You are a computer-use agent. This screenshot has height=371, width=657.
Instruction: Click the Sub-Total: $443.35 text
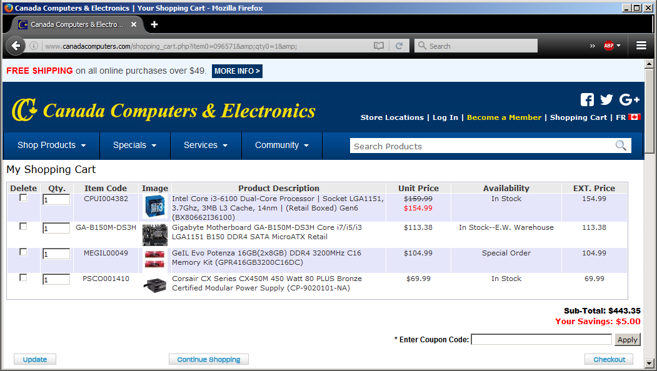[602, 310]
